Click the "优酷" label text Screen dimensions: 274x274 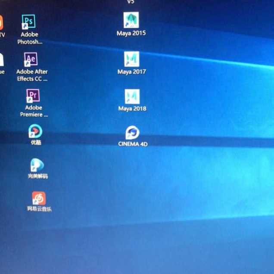[36, 143]
